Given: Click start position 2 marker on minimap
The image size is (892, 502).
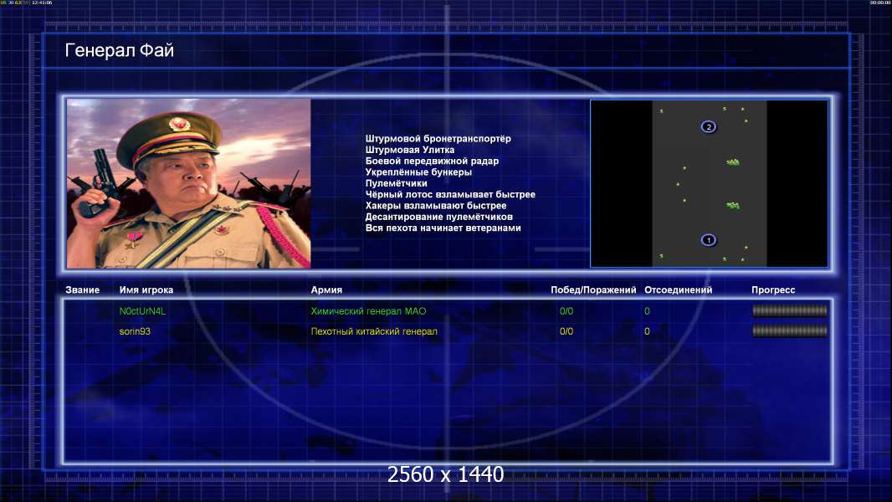Looking at the screenshot, I should pyautogui.click(x=709, y=127).
